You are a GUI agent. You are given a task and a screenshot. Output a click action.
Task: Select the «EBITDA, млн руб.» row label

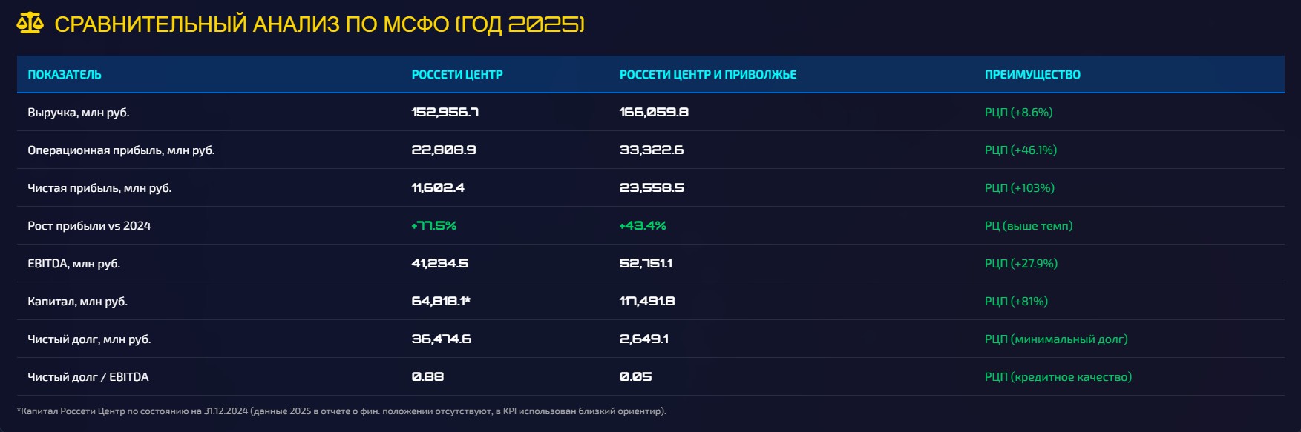click(x=73, y=264)
